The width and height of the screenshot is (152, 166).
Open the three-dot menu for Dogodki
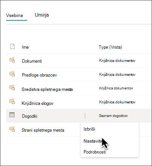coord(85,116)
